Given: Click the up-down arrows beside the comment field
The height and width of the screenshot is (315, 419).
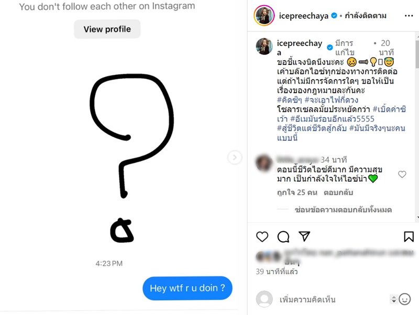Looking at the screenshot, I should point(393,299).
